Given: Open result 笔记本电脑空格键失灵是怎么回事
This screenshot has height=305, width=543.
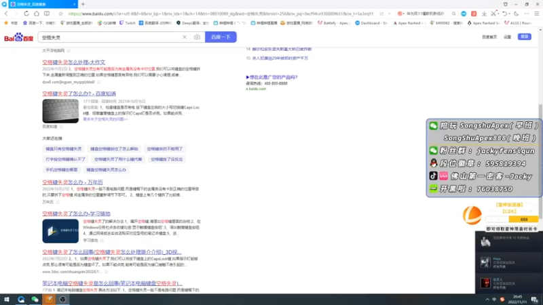Looking at the screenshot, I should [x=112, y=283].
